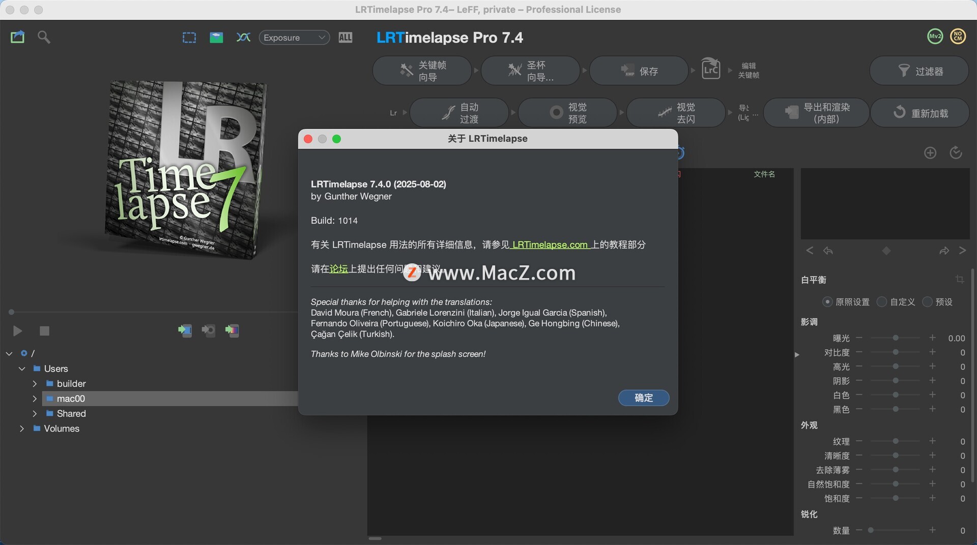Click the magnifier search icon
The width and height of the screenshot is (977, 545).
pyautogui.click(x=44, y=37)
